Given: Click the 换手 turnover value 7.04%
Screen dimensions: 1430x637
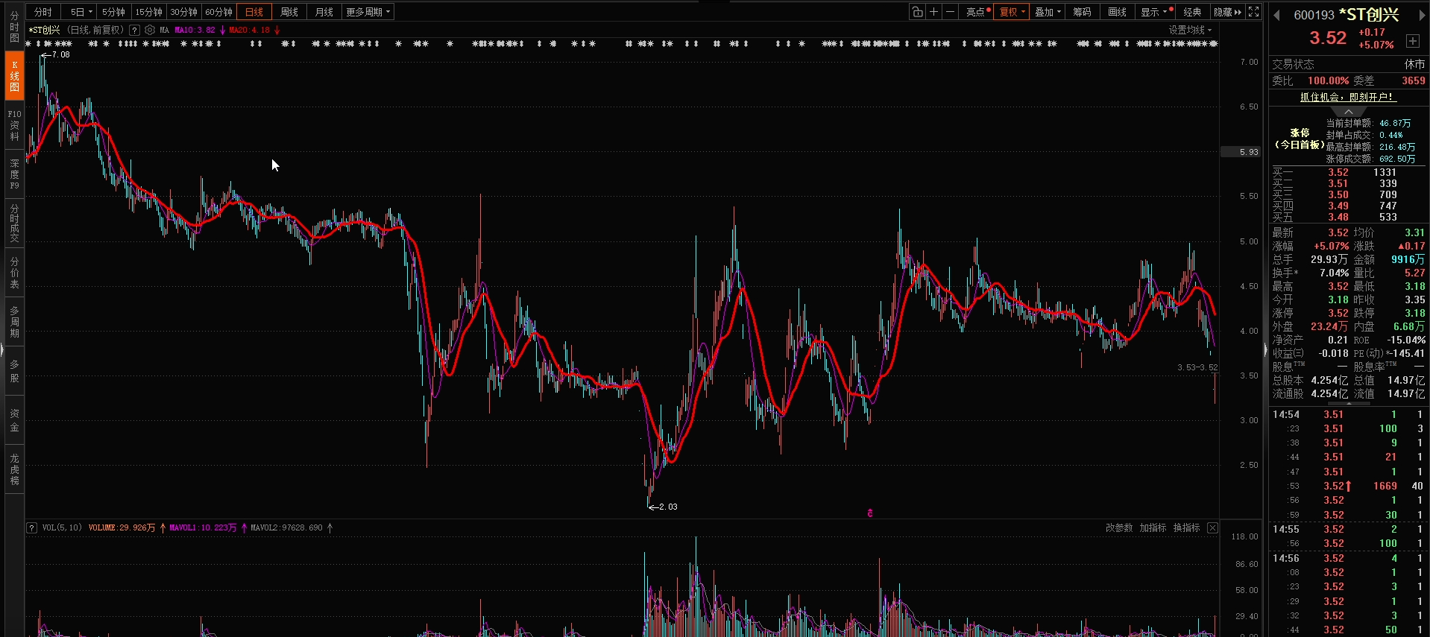Looking at the screenshot, I should click(x=1334, y=273).
